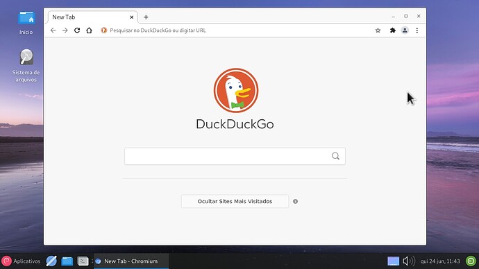Click the clock showing qui 24 jun
479x269 pixels.
click(440, 261)
